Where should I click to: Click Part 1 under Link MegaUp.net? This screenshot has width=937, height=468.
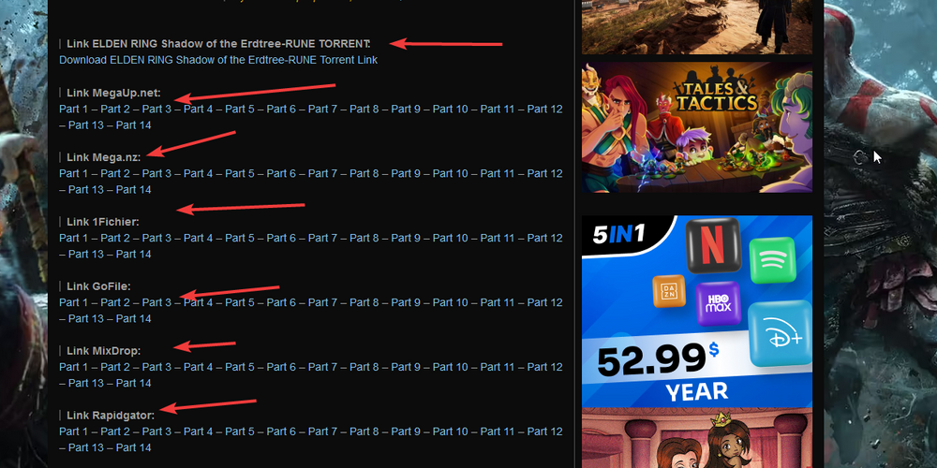[x=73, y=110]
